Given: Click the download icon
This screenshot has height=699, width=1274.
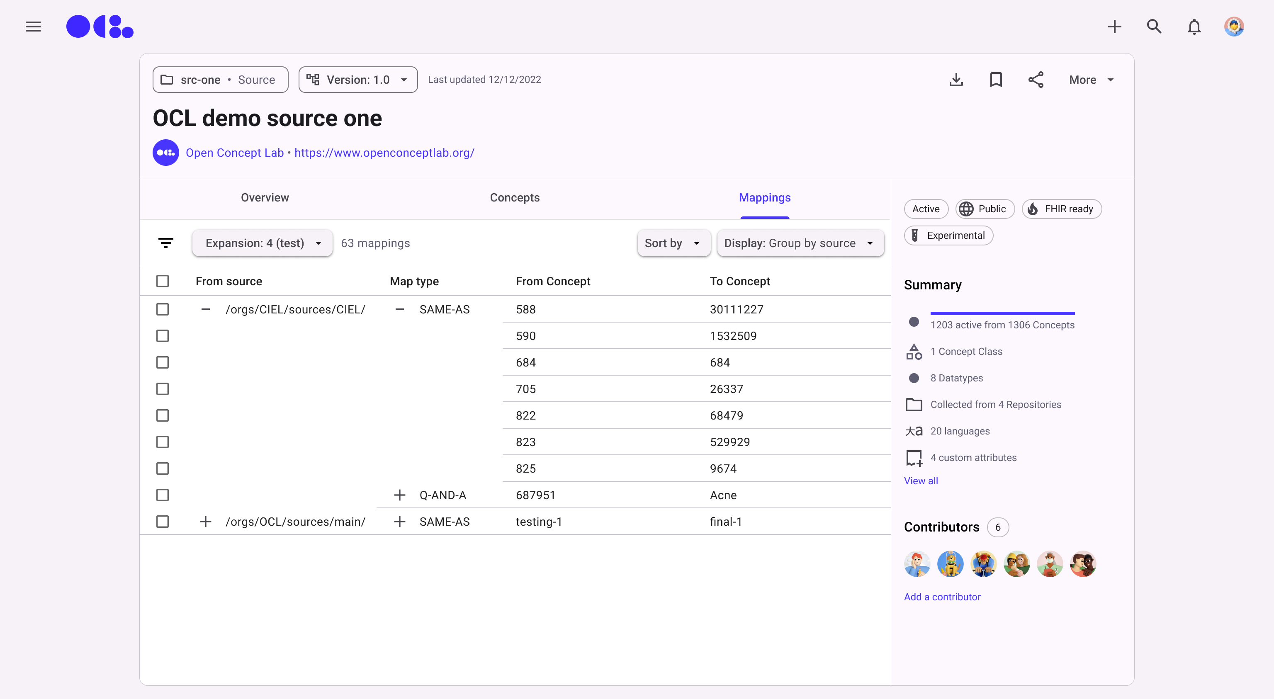Looking at the screenshot, I should (956, 80).
